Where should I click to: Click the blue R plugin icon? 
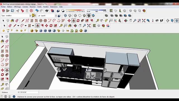tap(41, 31)
